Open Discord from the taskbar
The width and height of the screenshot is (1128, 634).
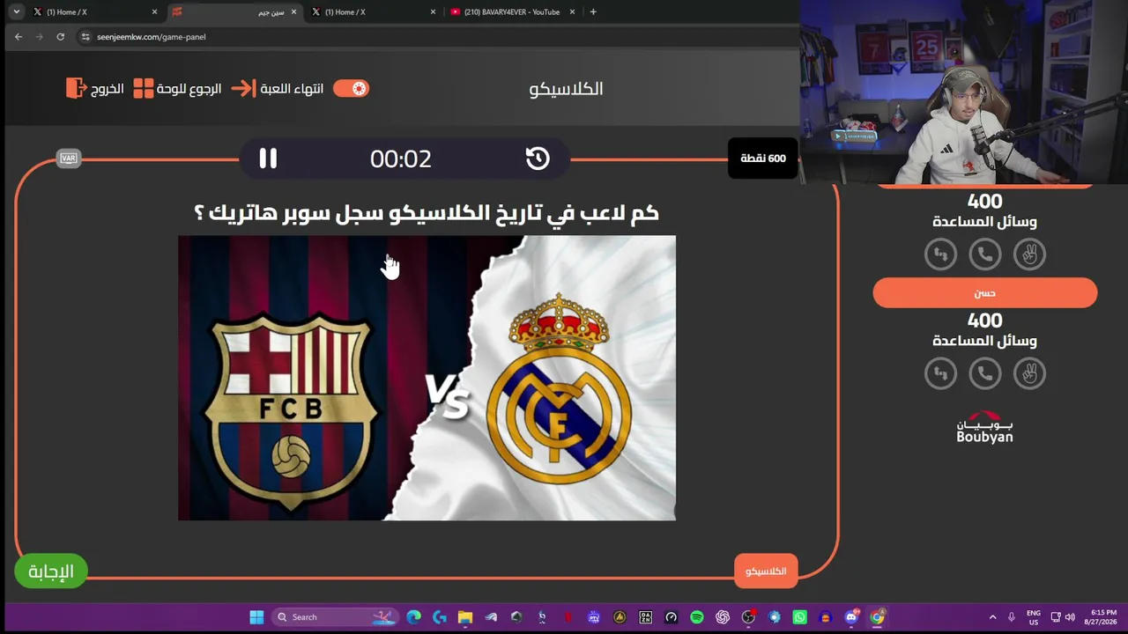tap(851, 616)
